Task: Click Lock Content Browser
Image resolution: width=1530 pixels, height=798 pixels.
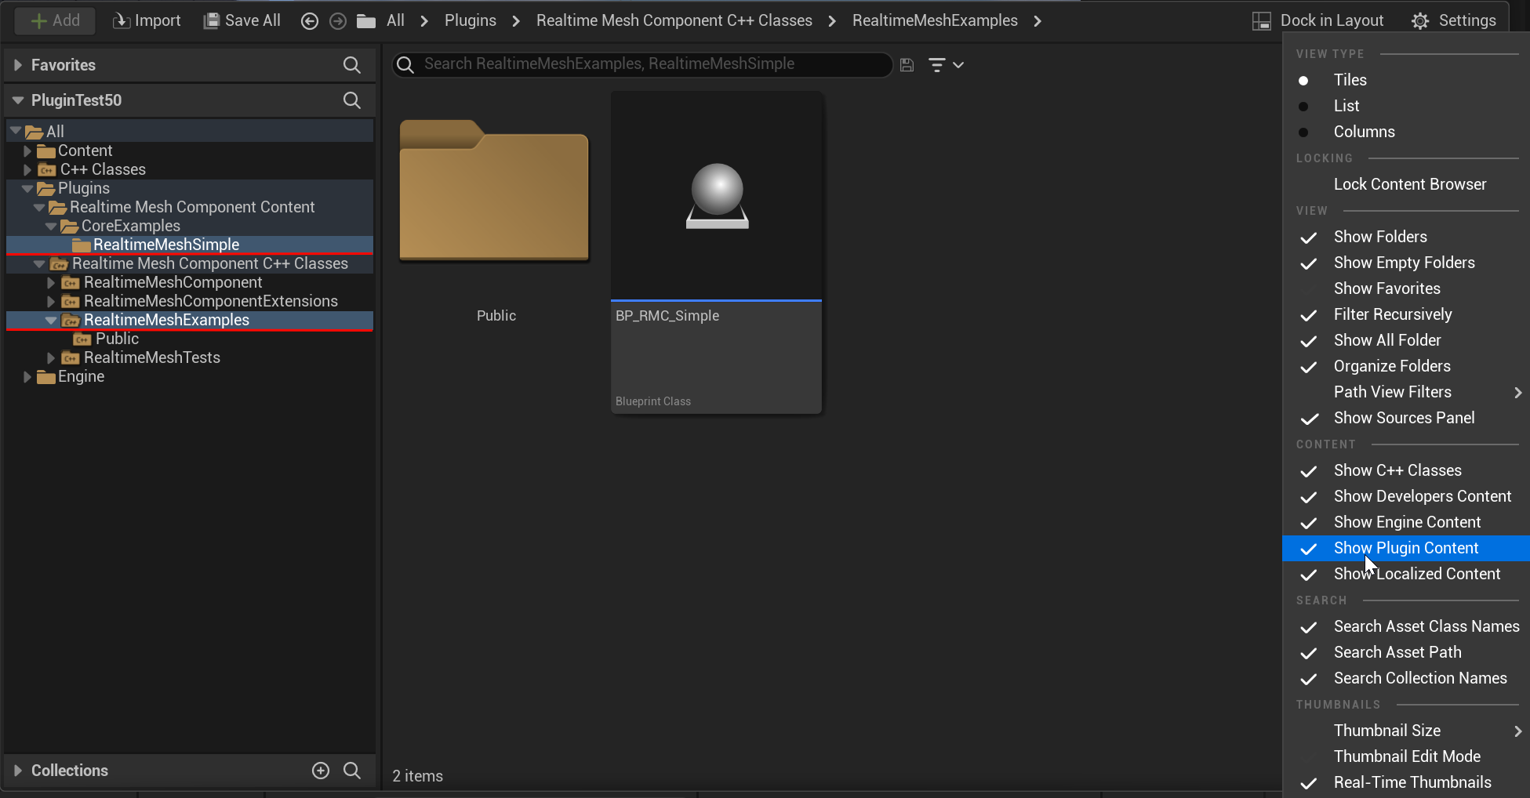Action: tap(1410, 184)
